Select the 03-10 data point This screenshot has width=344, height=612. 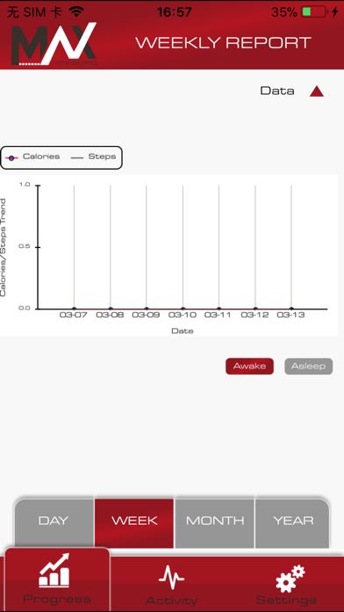pos(183,309)
